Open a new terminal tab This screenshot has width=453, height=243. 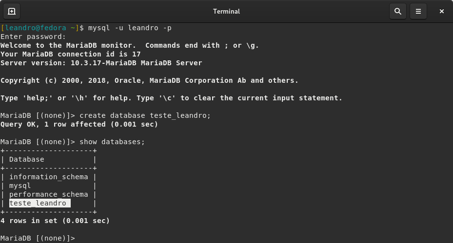pyautogui.click(x=12, y=11)
